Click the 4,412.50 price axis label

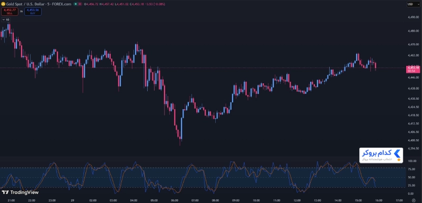click(413, 124)
